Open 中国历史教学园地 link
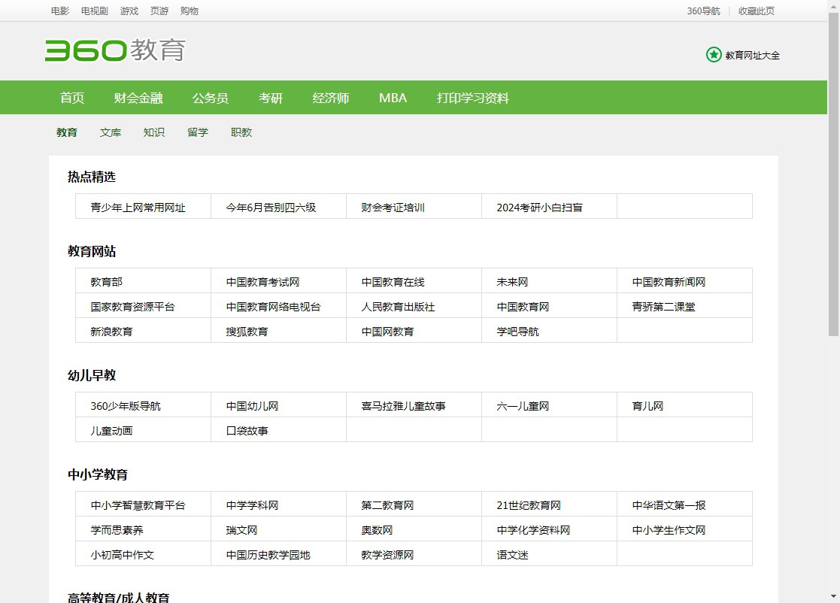The height and width of the screenshot is (603, 840). (268, 555)
